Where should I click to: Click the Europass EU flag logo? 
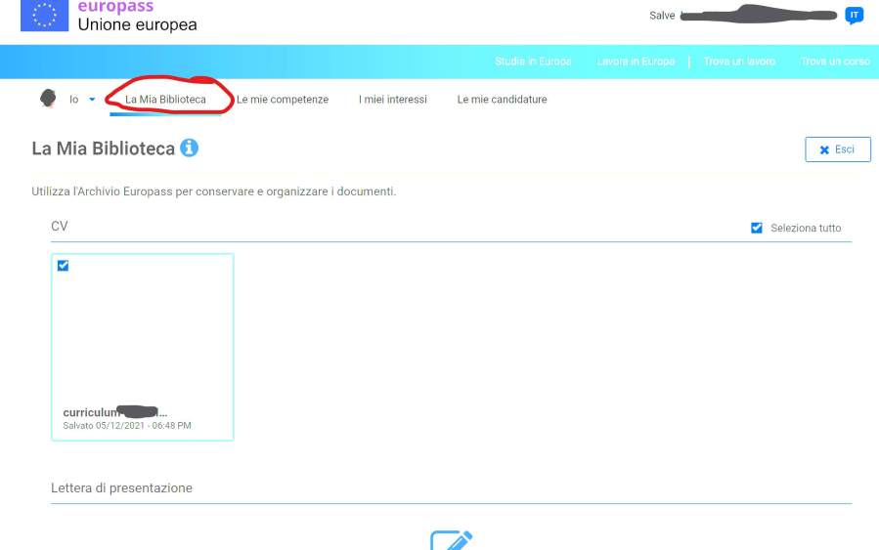44,15
